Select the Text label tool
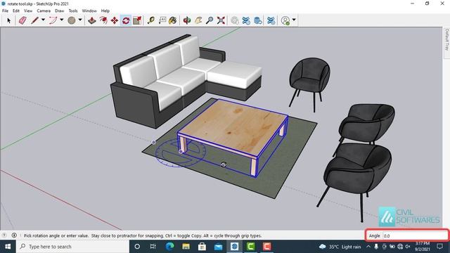The width and height of the screenshot is (450, 253). tap(162, 20)
